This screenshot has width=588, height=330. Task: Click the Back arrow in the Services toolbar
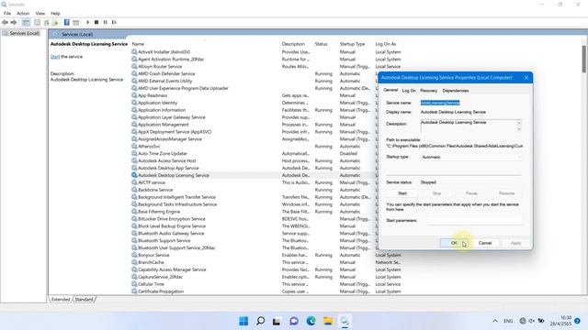point(5,22)
